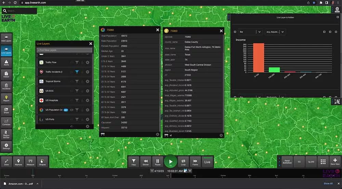
Task: Select the 5g (All) saved view
Action: tap(311, 162)
